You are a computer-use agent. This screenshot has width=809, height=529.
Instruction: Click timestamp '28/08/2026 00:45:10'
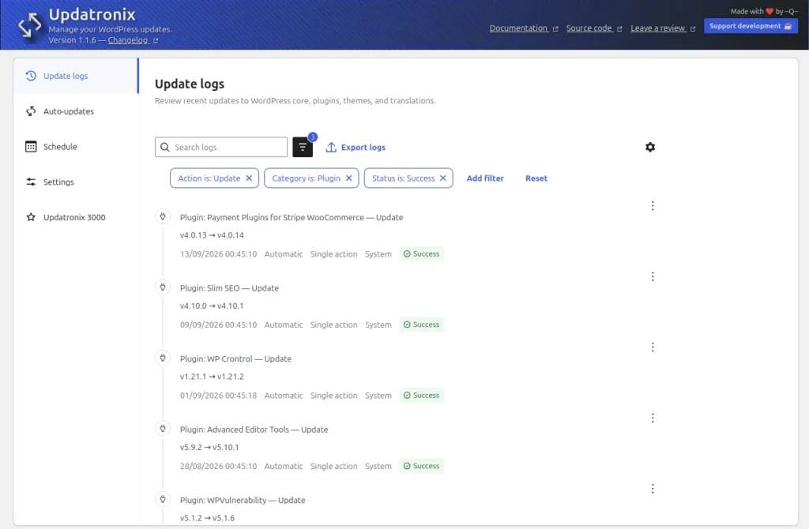point(218,466)
